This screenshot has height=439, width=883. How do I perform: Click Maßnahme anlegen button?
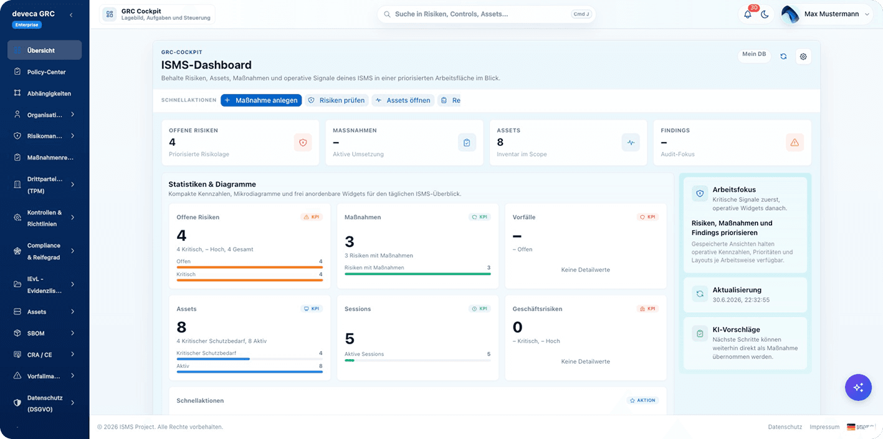tap(261, 100)
